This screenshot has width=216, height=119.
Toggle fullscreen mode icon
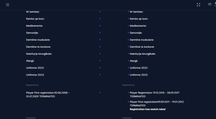[198, 5]
